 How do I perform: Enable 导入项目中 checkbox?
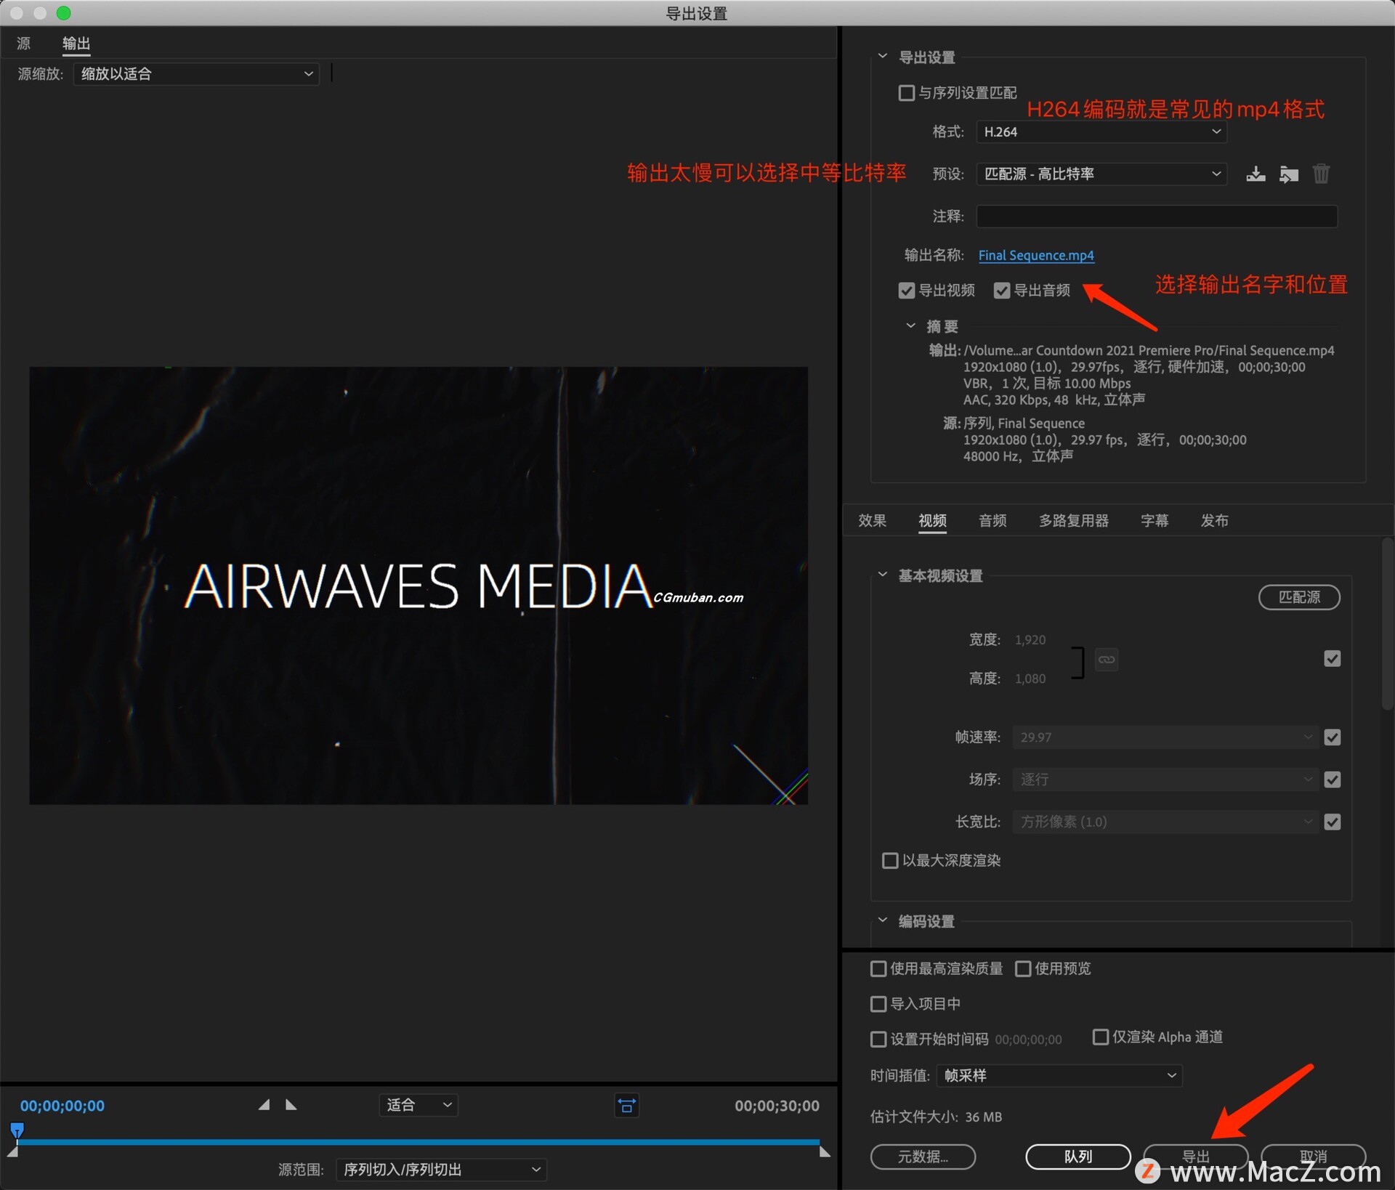click(x=878, y=1003)
